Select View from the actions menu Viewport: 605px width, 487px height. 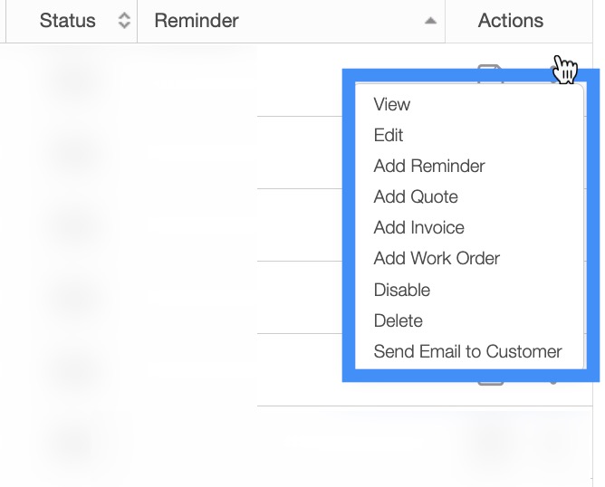click(x=391, y=104)
